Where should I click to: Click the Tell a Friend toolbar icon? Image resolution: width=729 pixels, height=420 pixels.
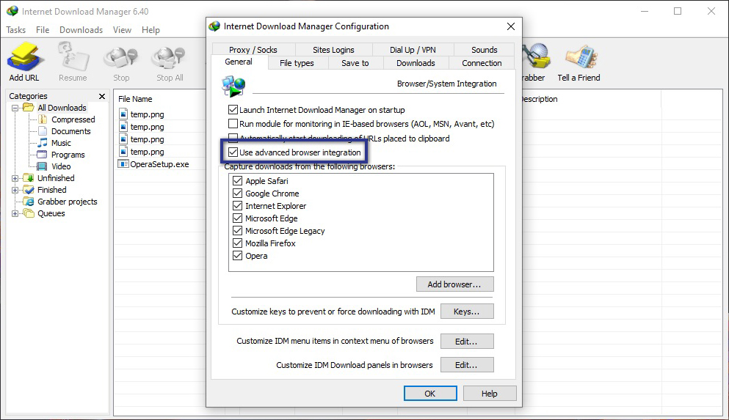(580, 58)
